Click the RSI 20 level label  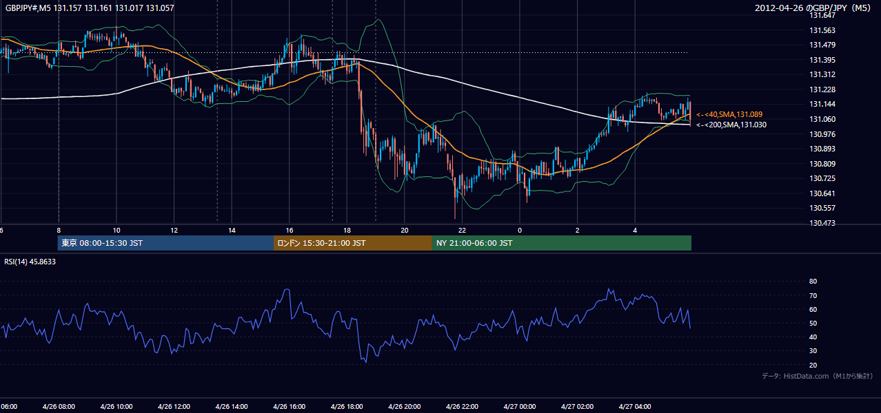click(x=813, y=365)
